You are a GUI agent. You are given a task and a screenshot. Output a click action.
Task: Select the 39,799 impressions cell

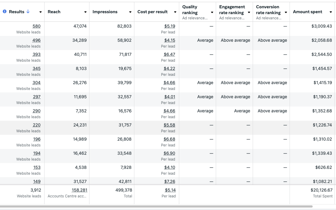pos(125,83)
